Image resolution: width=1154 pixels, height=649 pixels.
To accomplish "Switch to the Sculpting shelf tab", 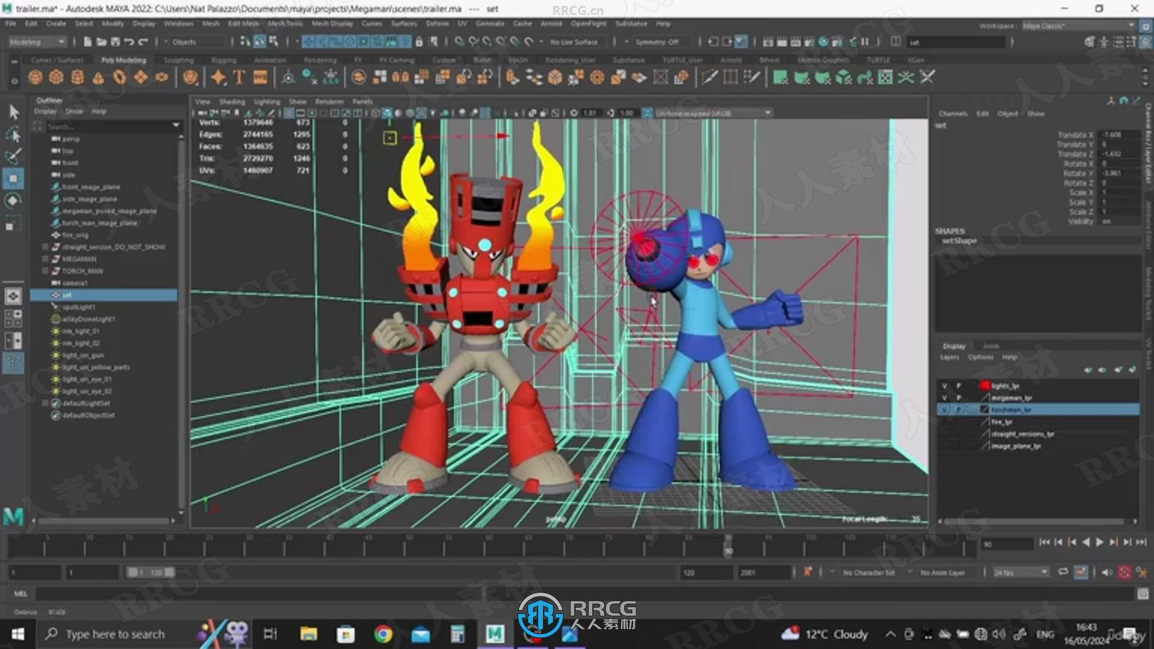I will pyautogui.click(x=179, y=60).
